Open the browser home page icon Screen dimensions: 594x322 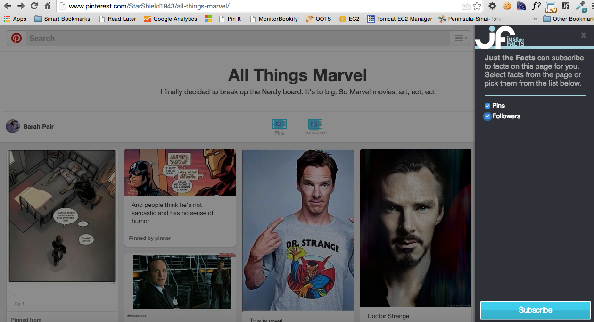pos(47,6)
